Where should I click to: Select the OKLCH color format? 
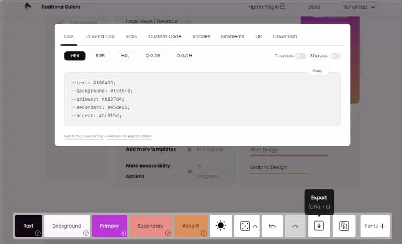pos(184,56)
